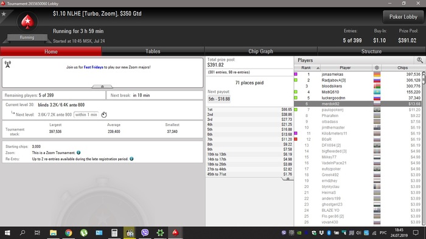Click the purple label next to Kilo&meters11
This screenshot has height=239, width=426.
(296, 133)
